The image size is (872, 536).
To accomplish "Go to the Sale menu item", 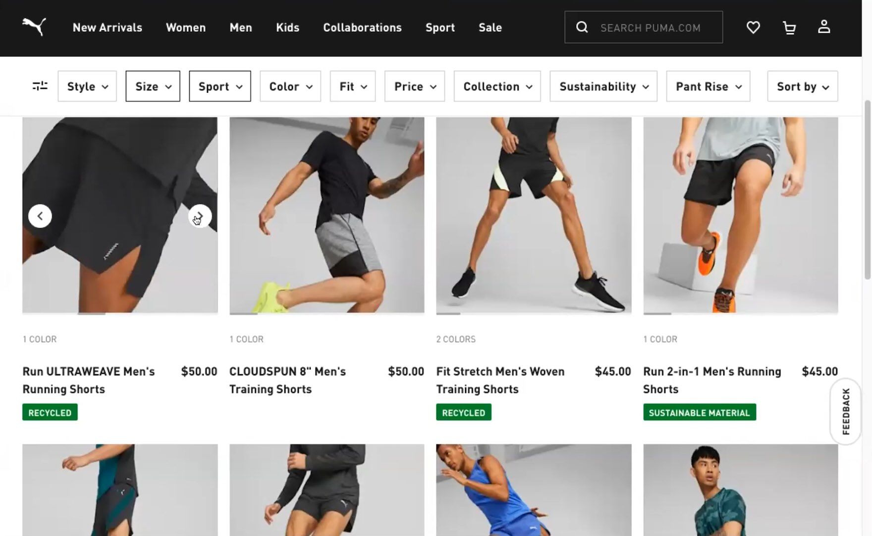I will 490,27.
